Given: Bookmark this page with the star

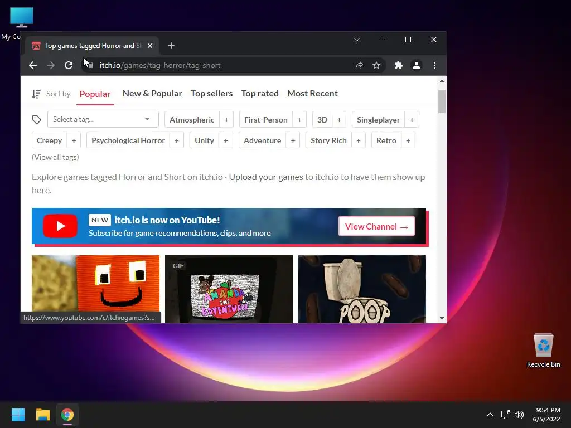Looking at the screenshot, I should (376, 66).
